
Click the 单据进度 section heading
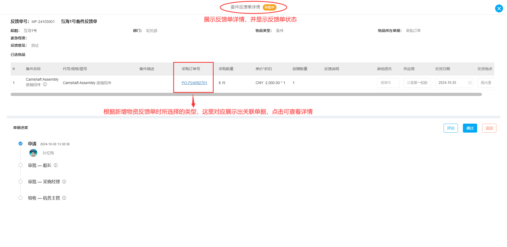21,128
